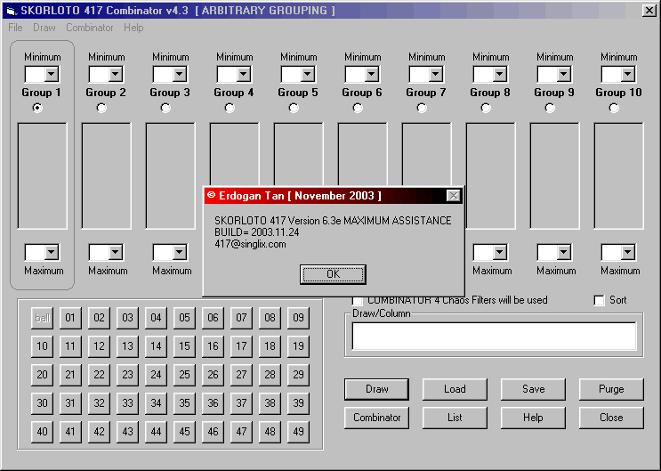Viewport: 661px width, 471px height.
Task: Select the Group 2 radio button
Action: 101,108
